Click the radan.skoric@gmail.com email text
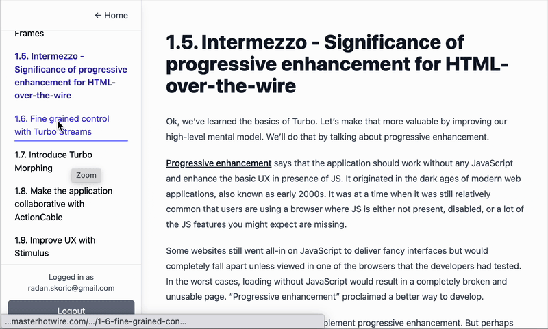 click(71, 288)
